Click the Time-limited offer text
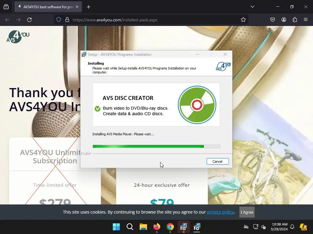313x234 pixels. coord(55,185)
